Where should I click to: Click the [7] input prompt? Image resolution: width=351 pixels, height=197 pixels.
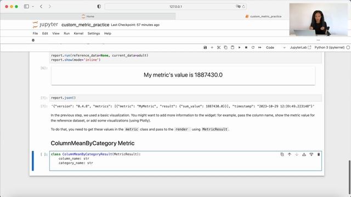click(x=44, y=98)
